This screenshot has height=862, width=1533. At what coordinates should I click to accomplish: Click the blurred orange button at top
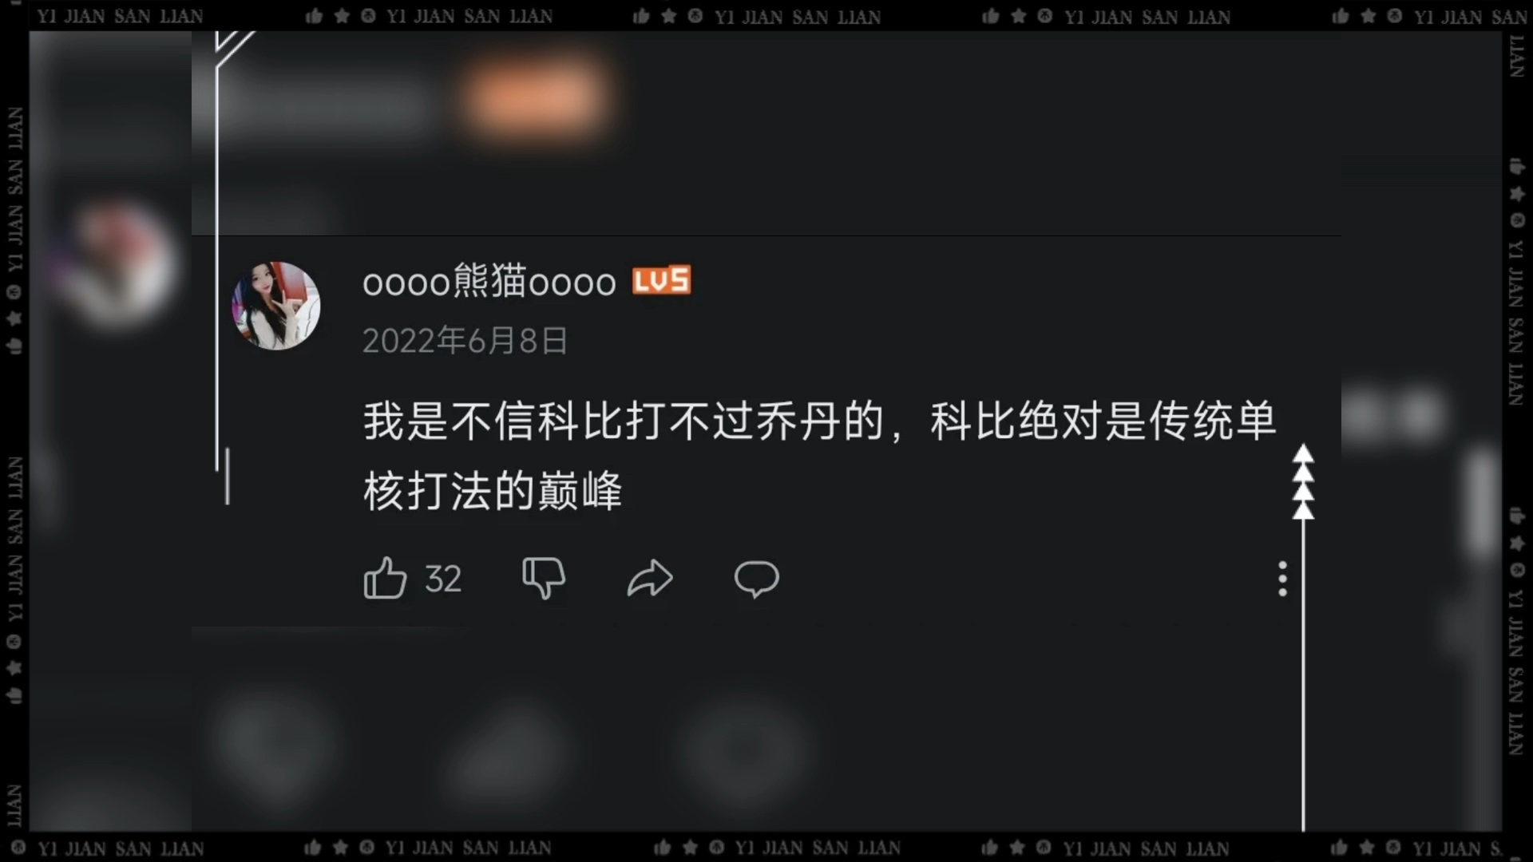[534, 101]
